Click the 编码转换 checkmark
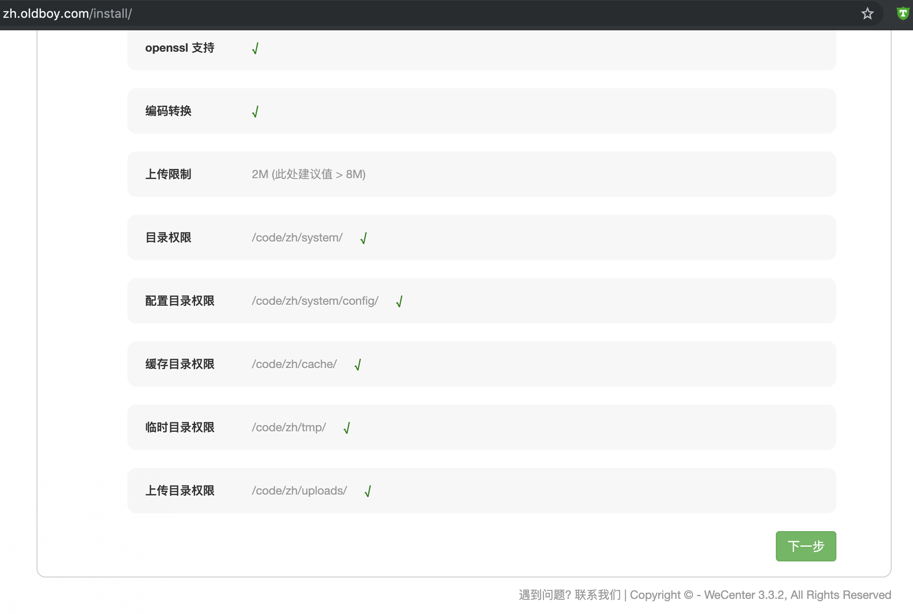Viewport: 913px width, 614px height. pyautogui.click(x=255, y=111)
